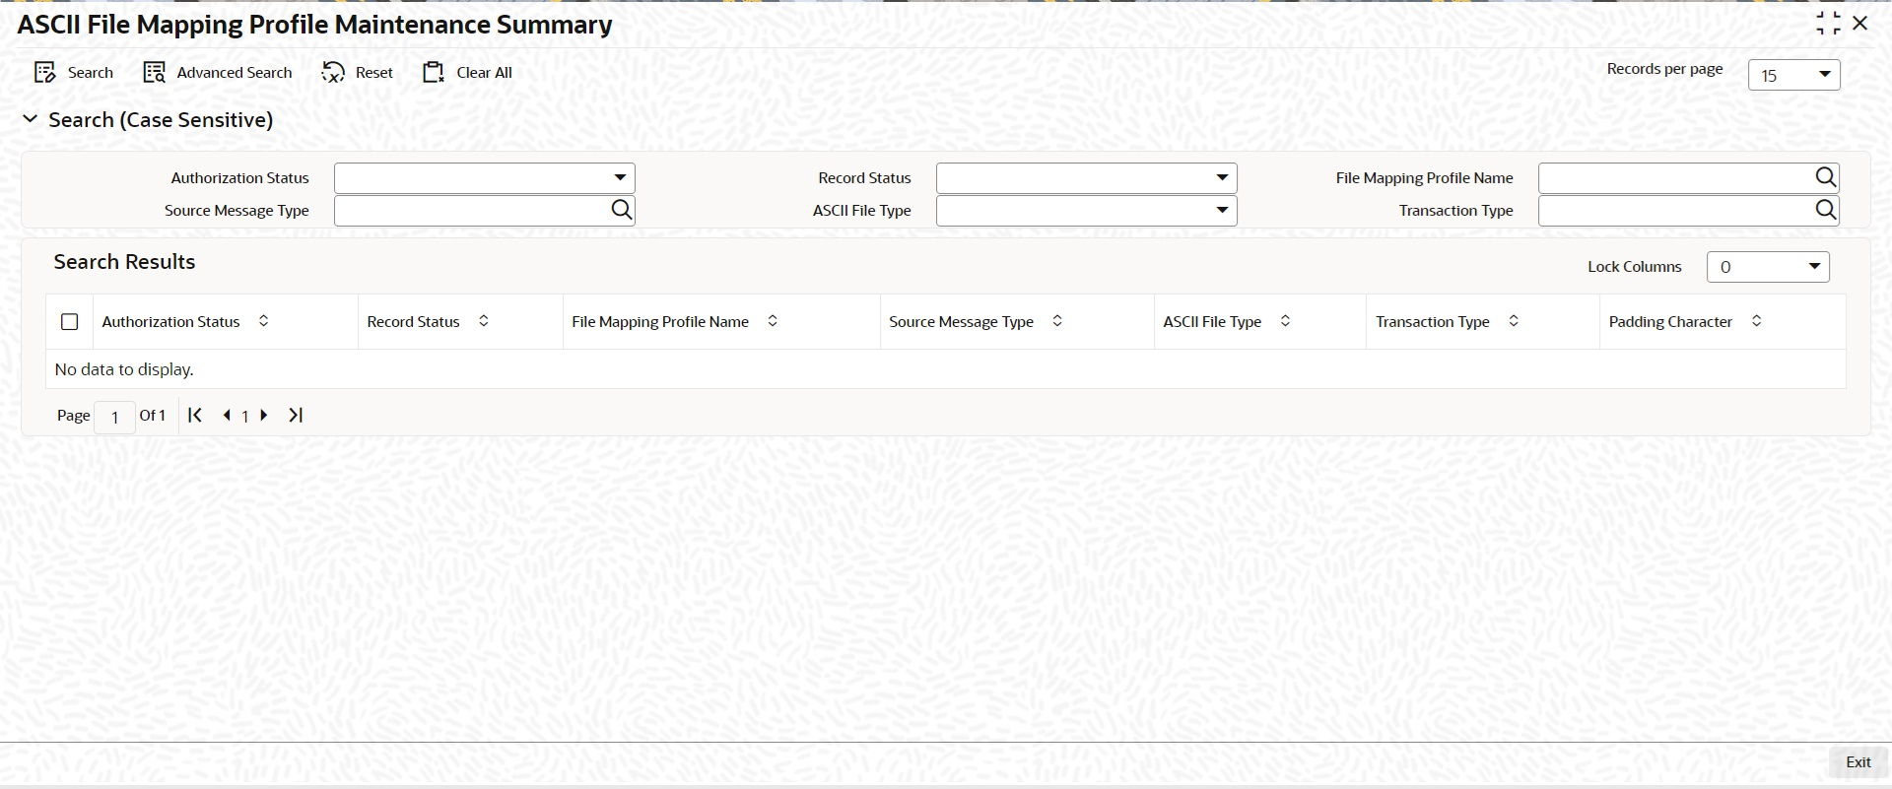Click the Reset button
The image size is (1892, 789).
click(x=357, y=73)
